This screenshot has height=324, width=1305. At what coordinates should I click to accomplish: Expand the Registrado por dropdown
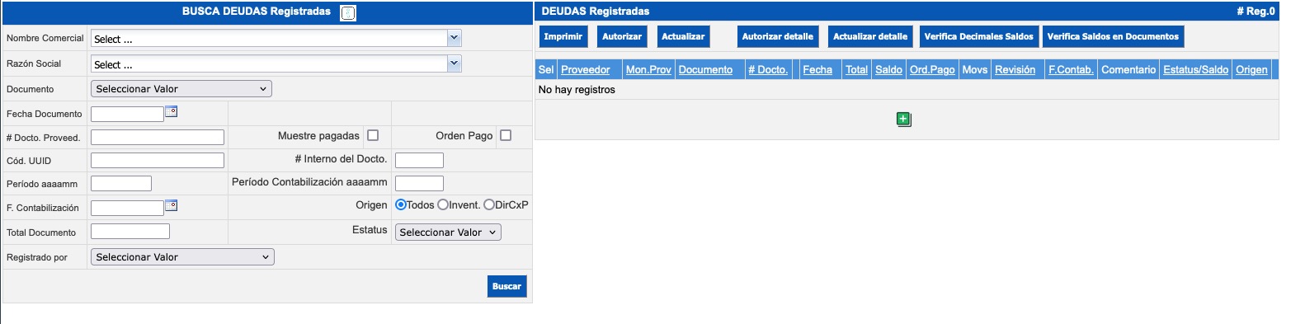pyautogui.click(x=181, y=257)
